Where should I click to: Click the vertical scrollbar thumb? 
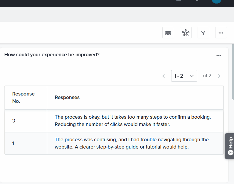(x=233, y=71)
